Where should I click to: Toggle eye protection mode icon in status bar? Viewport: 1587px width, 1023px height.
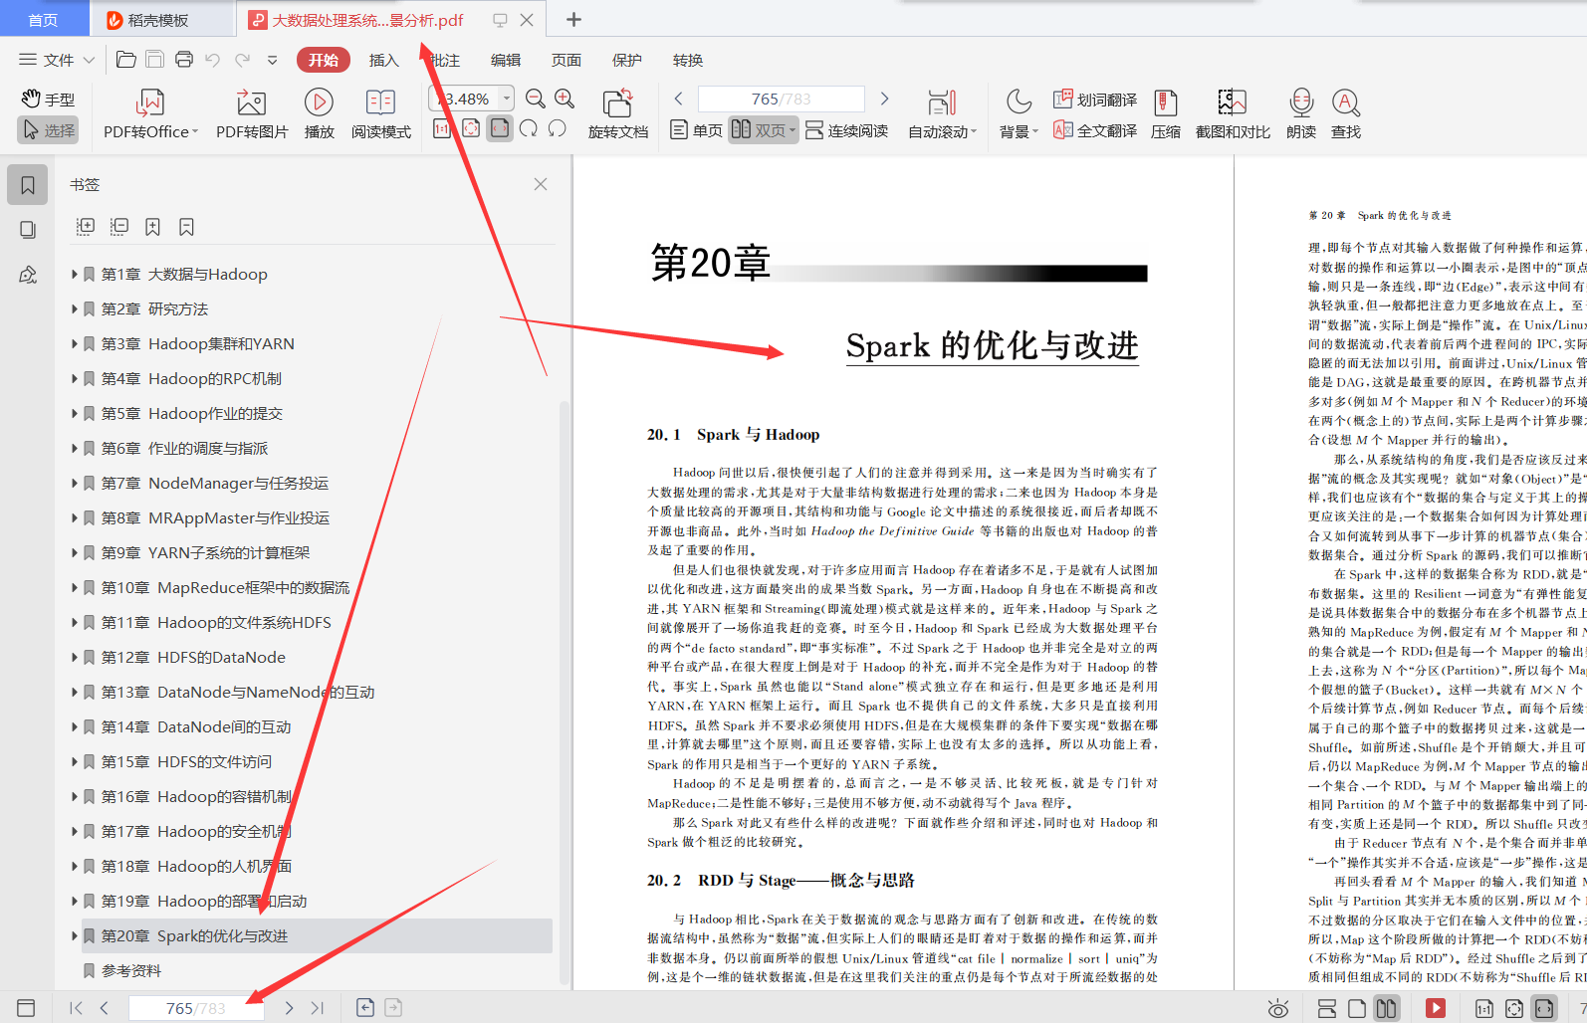click(1278, 1008)
